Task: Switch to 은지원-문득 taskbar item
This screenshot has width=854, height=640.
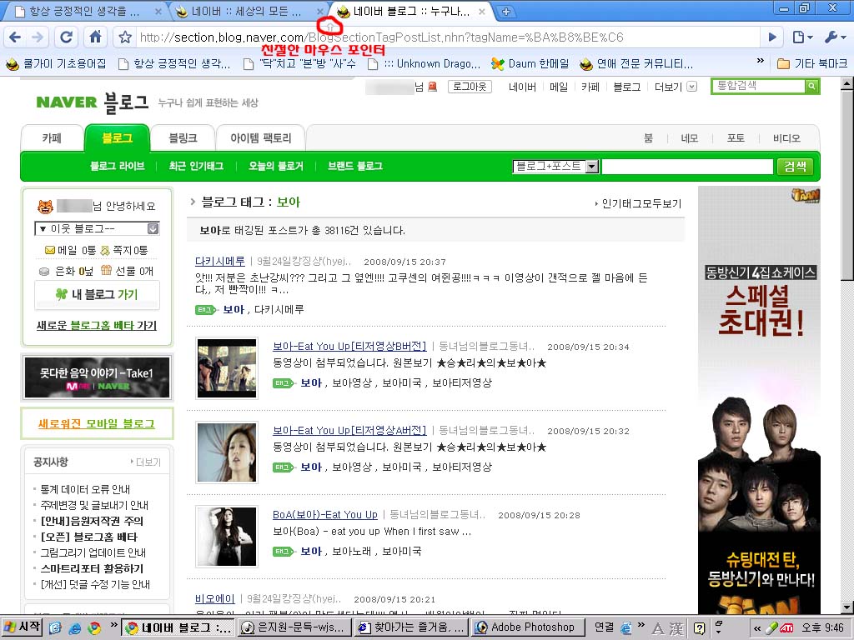Action: click(295, 627)
